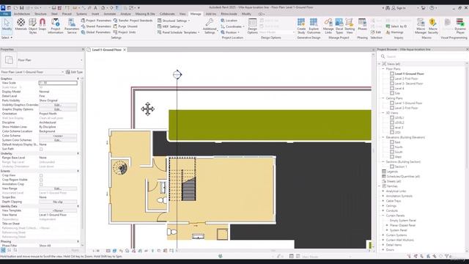
Task: Switch to the Massing & Site tab
Action: (x=145, y=14)
